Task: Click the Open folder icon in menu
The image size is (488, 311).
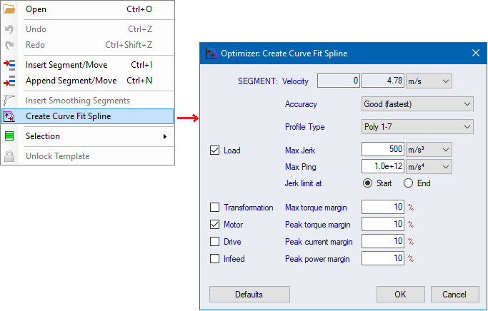Action: [9, 9]
